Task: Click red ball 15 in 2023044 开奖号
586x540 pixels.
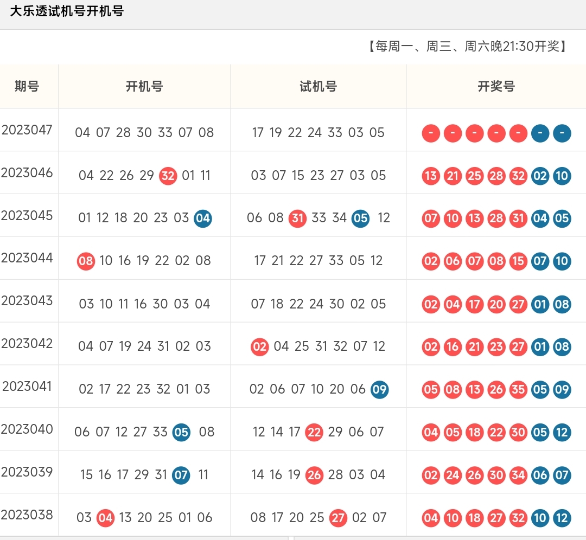Action: 518,261
